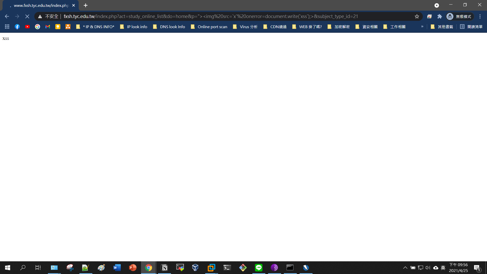Open the '加密解密' bookmark folder
The height and width of the screenshot is (274, 487).
[339, 27]
